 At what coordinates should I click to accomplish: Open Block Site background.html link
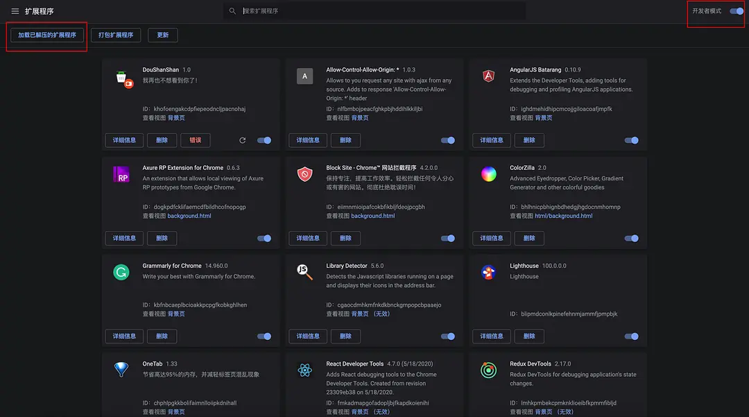pyautogui.click(x=373, y=216)
